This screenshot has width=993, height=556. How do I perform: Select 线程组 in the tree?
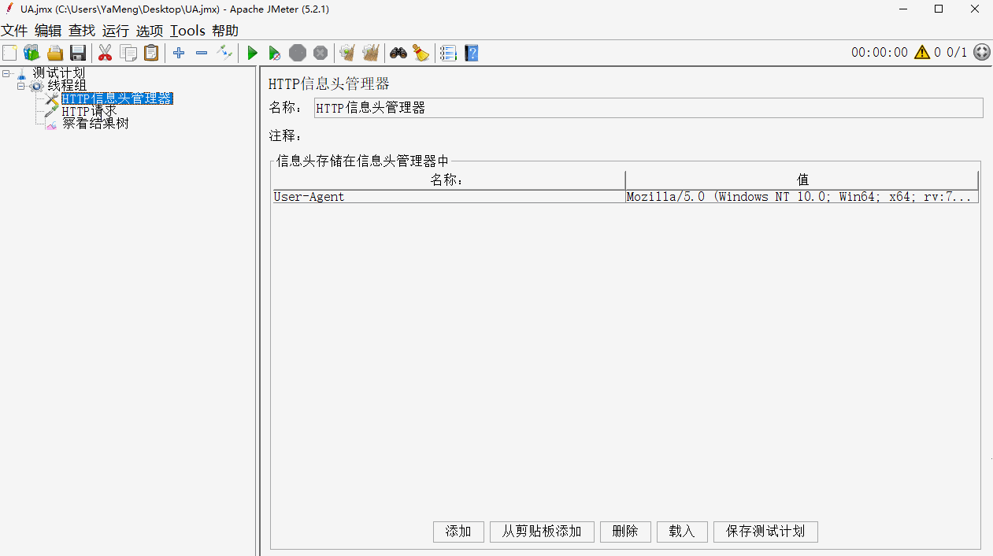click(x=67, y=86)
